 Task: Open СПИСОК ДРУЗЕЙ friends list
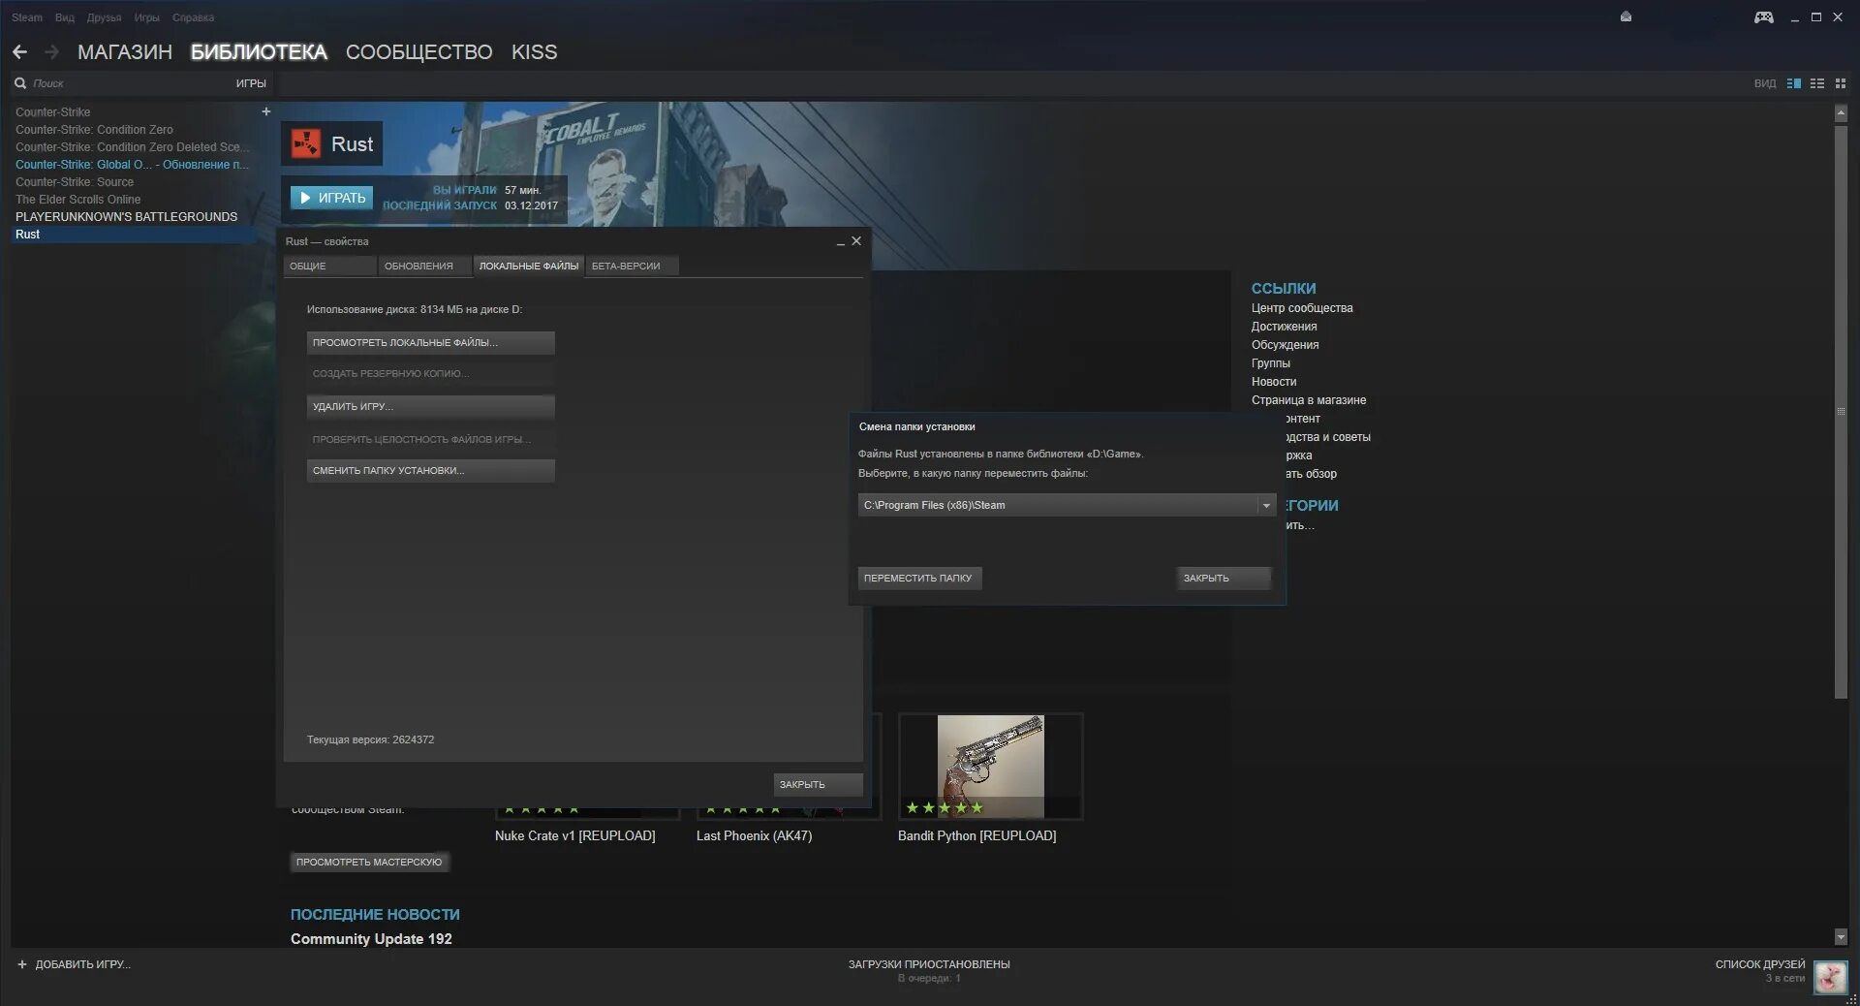(x=1760, y=964)
